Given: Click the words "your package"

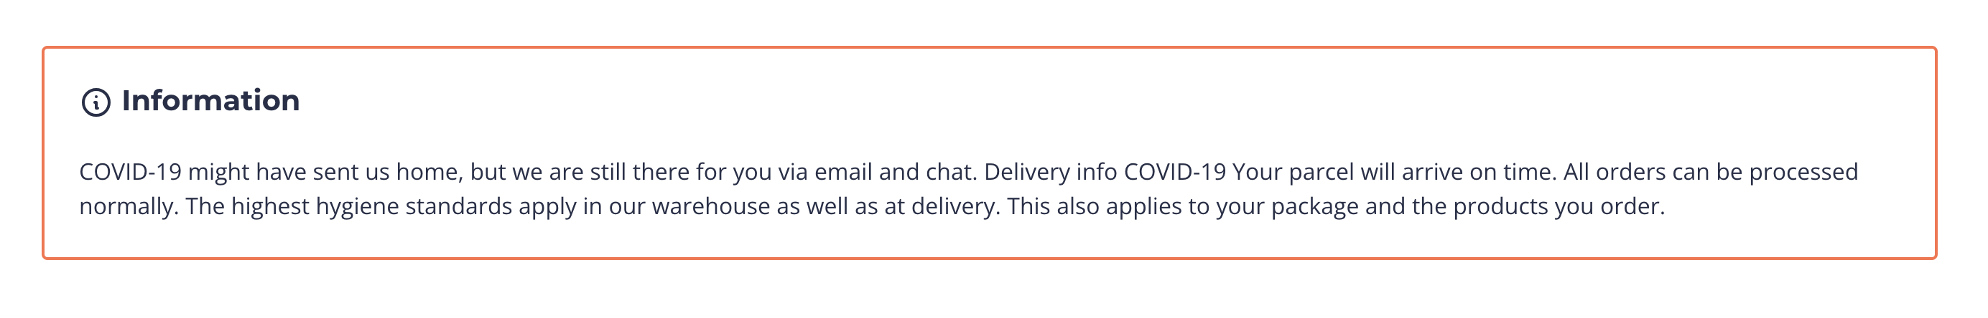Looking at the screenshot, I should 1287,206.
